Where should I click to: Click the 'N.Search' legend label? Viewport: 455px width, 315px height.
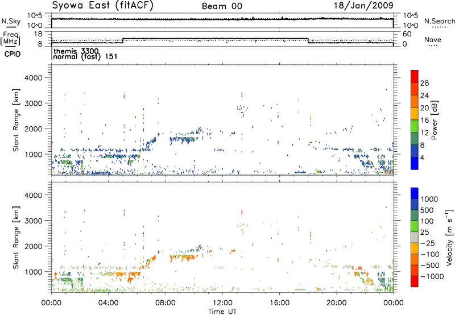[439, 21]
